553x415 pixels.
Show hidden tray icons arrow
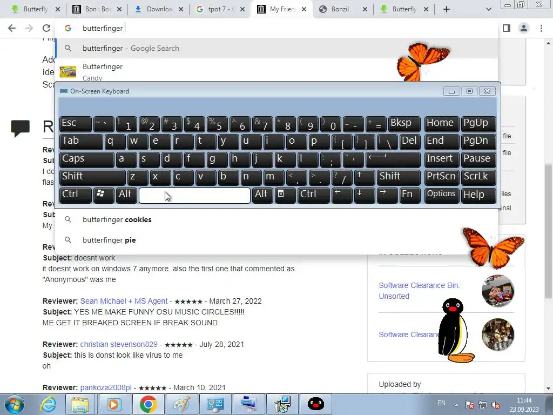[456, 405]
